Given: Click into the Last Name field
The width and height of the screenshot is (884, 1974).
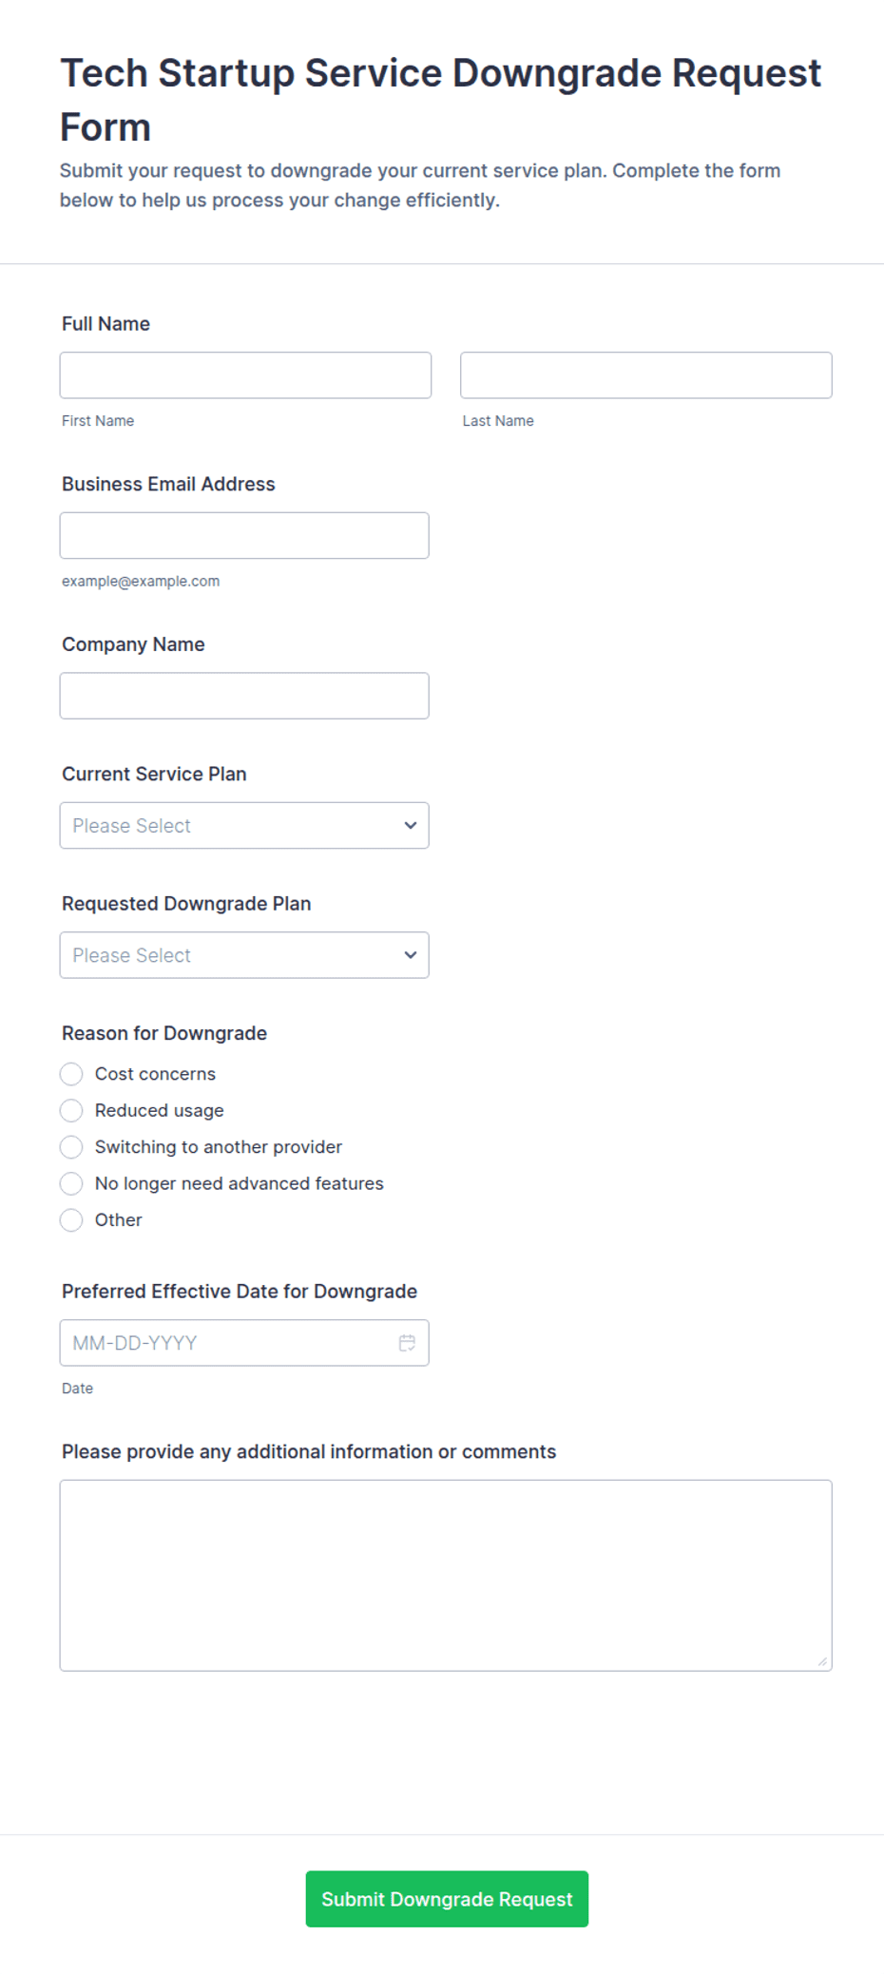Looking at the screenshot, I should pos(646,374).
